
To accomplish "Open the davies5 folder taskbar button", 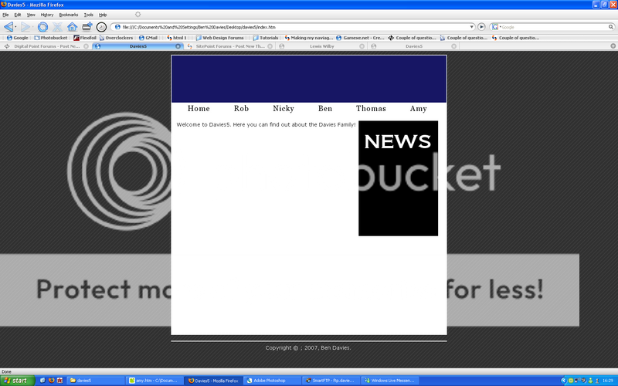I will point(96,381).
